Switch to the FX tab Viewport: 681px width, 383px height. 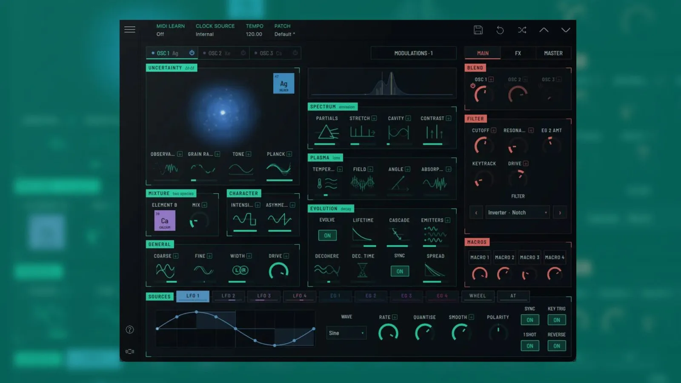point(518,53)
